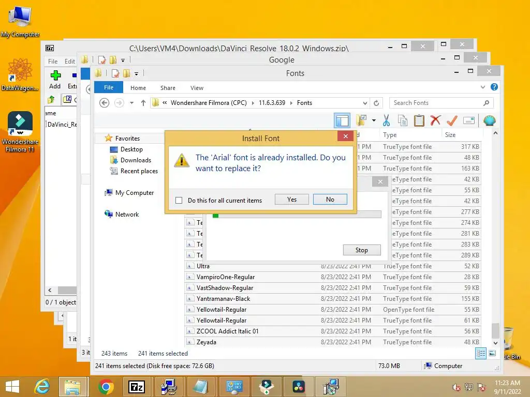Open the Windows Start button
This screenshot has width=530, height=397.
tap(12, 387)
